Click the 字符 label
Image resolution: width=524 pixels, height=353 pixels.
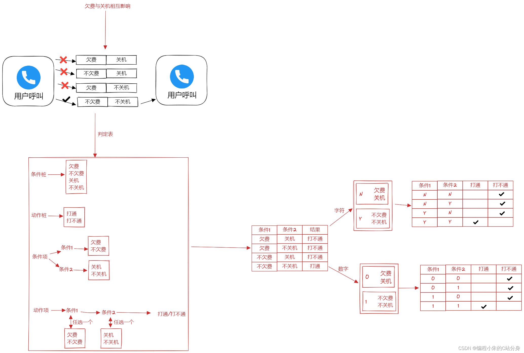[x=339, y=210]
